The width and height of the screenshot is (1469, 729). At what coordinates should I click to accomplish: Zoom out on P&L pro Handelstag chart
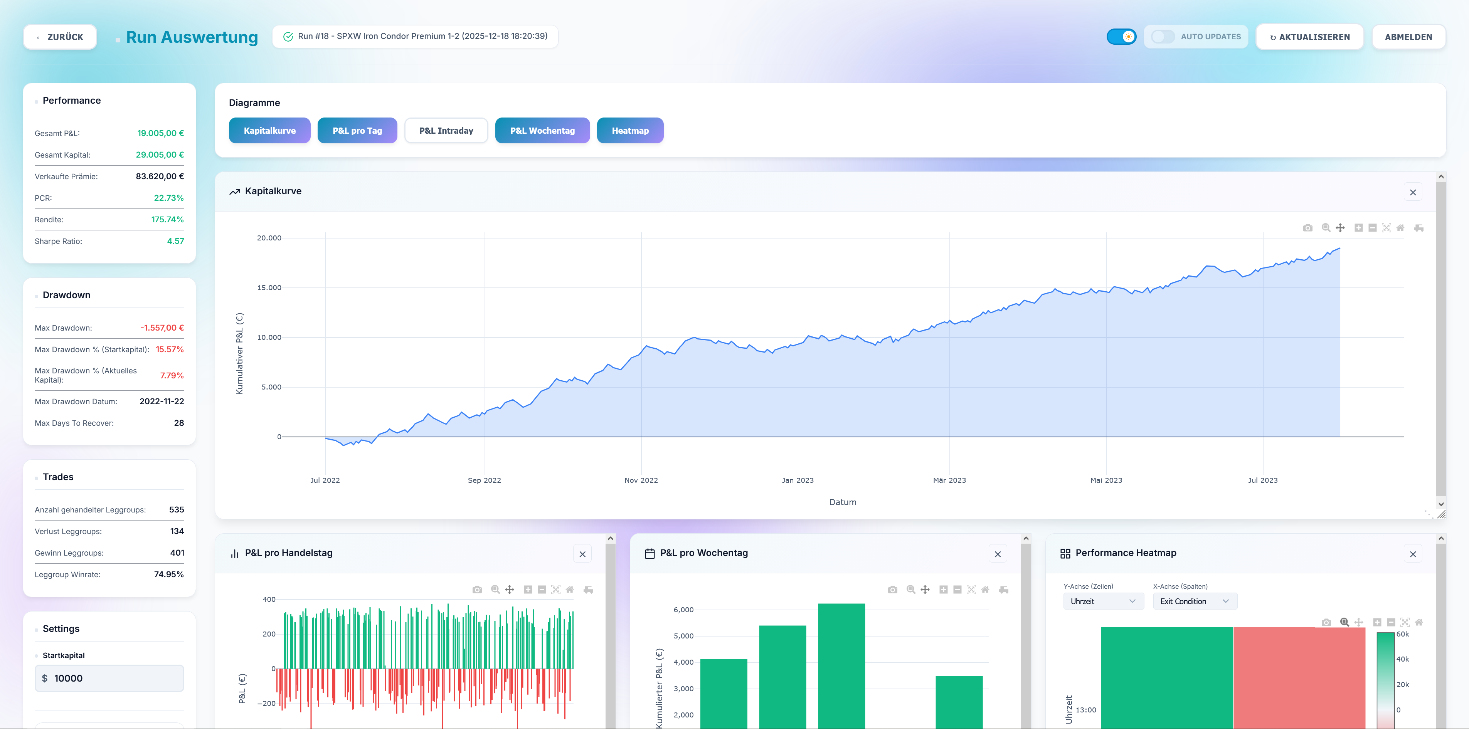542,590
